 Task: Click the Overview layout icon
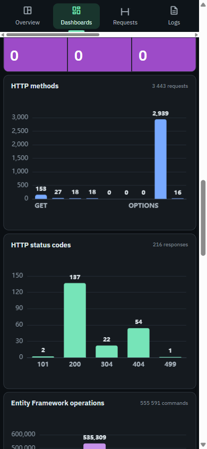28,11
